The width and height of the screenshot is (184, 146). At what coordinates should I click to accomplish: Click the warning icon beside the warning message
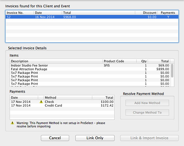(12, 123)
